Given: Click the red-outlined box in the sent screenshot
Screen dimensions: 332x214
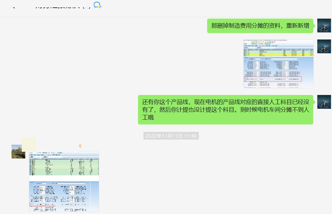Looking at the screenshot, I should 272,79.
